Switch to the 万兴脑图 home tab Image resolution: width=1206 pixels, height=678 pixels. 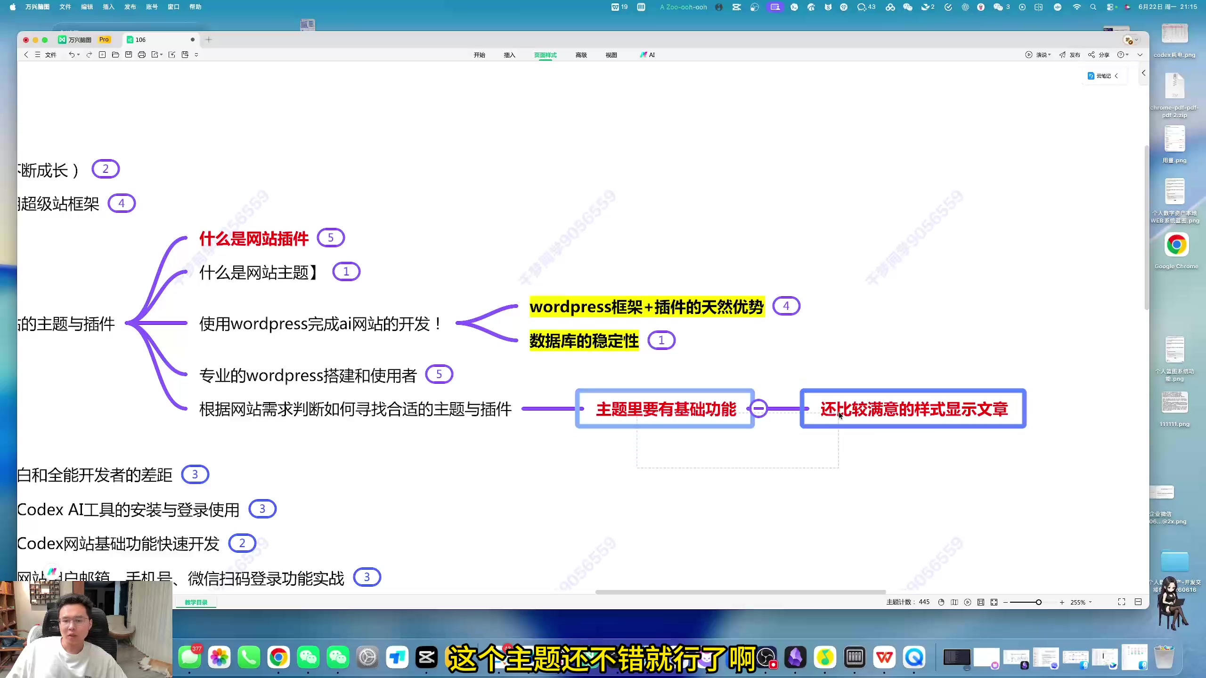tap(84, 40)
